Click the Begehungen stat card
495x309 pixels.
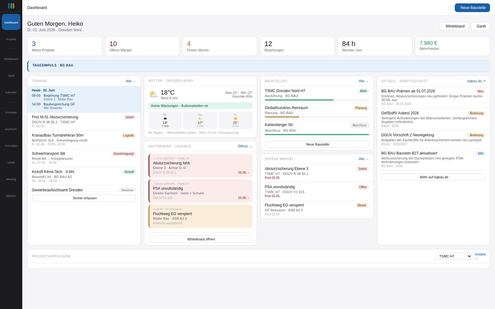[297, 46]
